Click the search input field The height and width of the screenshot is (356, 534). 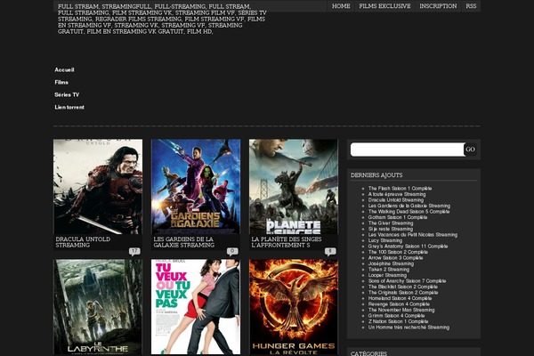pos(408,150)
